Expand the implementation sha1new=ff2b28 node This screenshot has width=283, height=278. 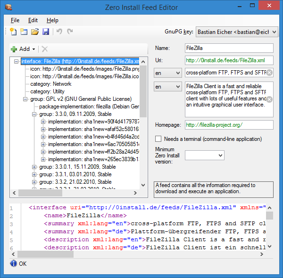[43, 152]
